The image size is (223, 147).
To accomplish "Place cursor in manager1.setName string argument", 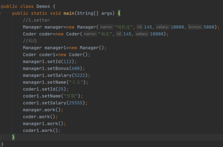I will pos(77,82).
